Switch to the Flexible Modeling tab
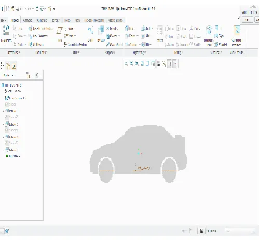This screenshot has width=260, height=240. tap(94, 20)
